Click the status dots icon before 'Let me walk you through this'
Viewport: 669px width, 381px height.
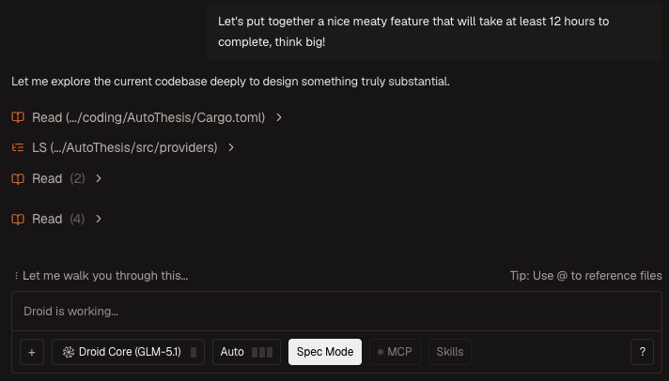click(16, 276)
